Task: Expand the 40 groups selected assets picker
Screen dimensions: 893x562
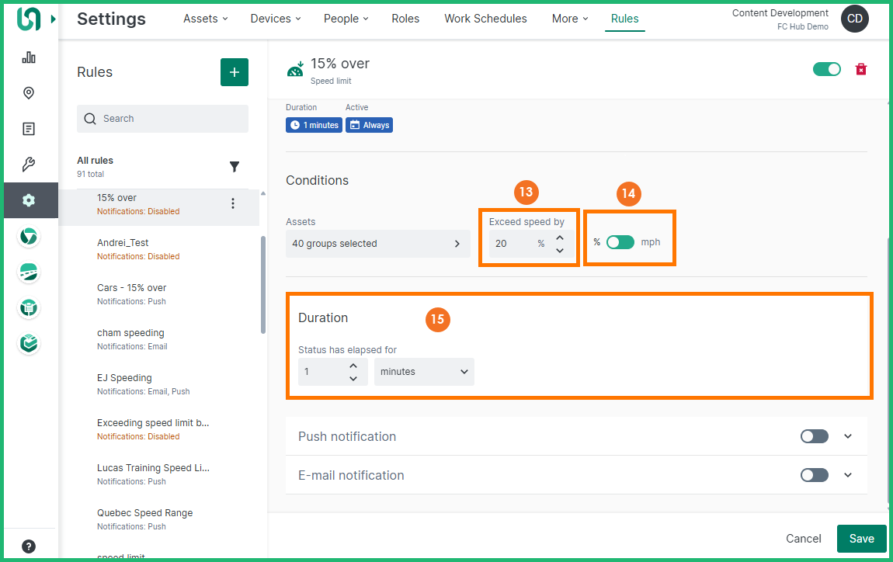Action: click(377, 244)
